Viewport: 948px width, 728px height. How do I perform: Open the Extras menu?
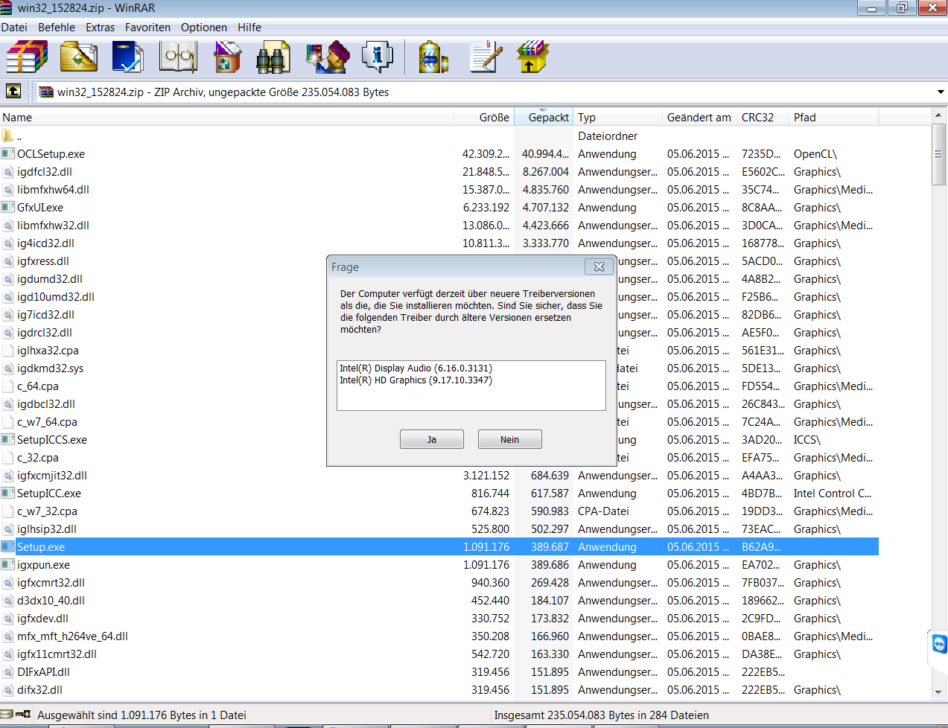pyautogui.click(x=100, y=28)
